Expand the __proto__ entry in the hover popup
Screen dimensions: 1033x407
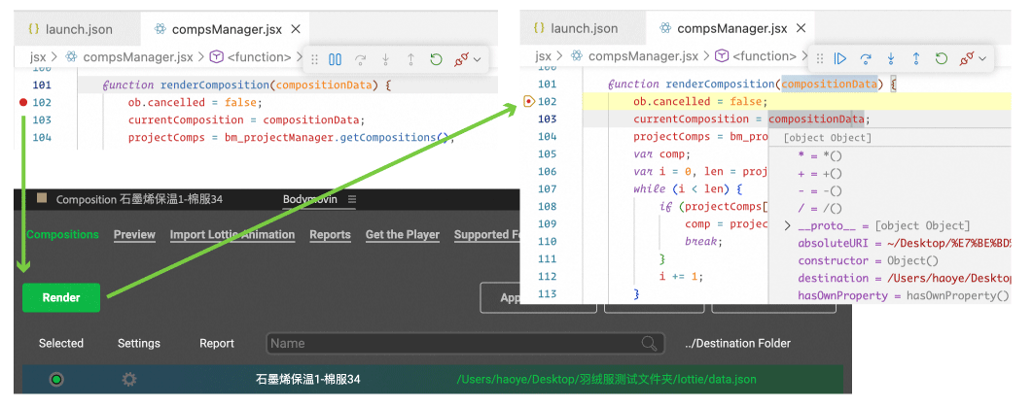[787, 225]
